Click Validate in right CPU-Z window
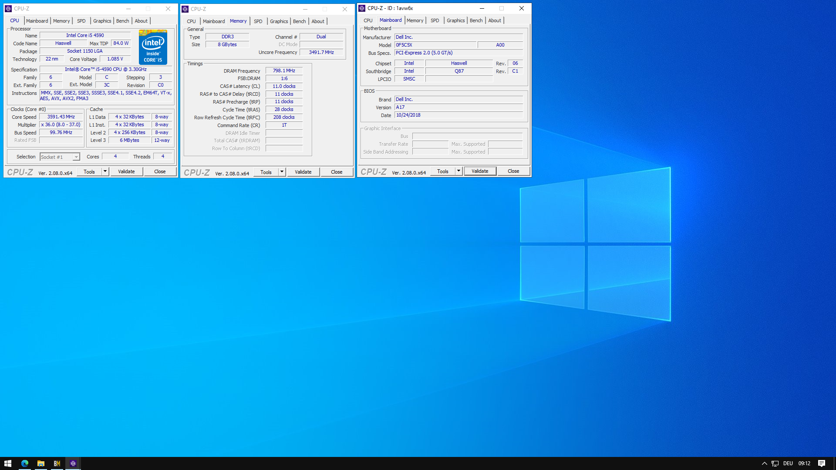836x470 pixels. click(480, 171)
